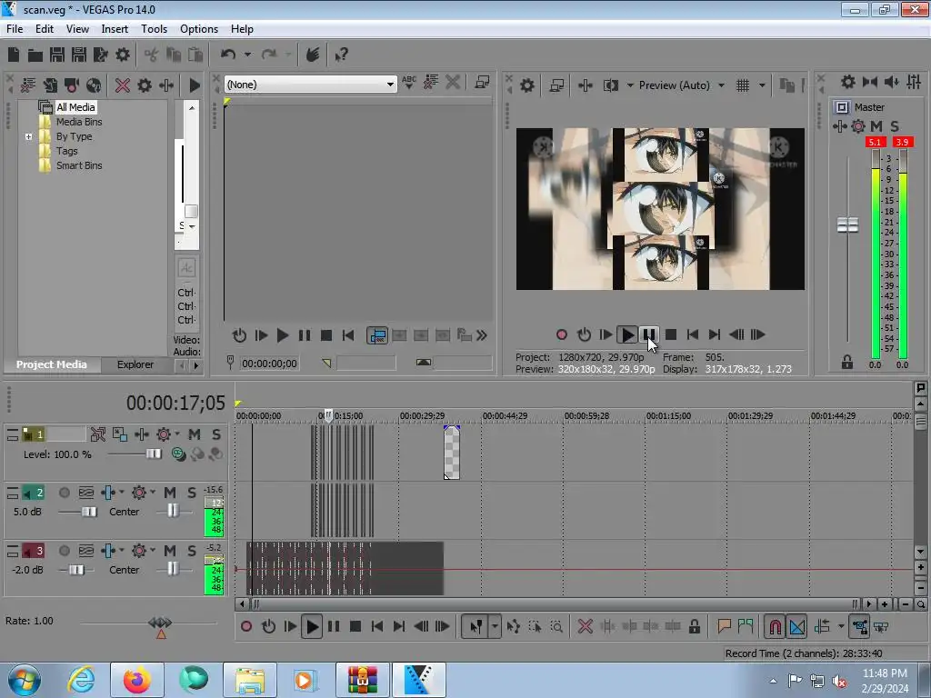This screenshot has height=698, width=931.
Task: Select the checkered event on video track 1
Action: point(452,453)
